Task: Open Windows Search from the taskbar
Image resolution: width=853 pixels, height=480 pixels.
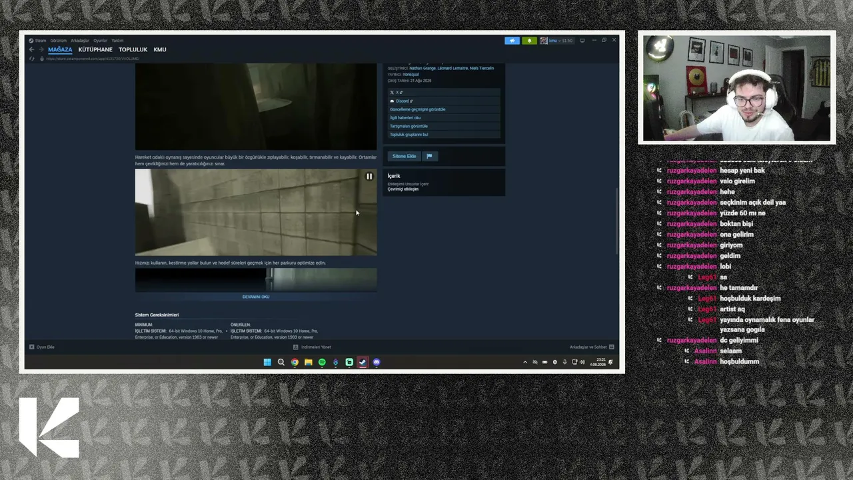Action: (281, 362)
